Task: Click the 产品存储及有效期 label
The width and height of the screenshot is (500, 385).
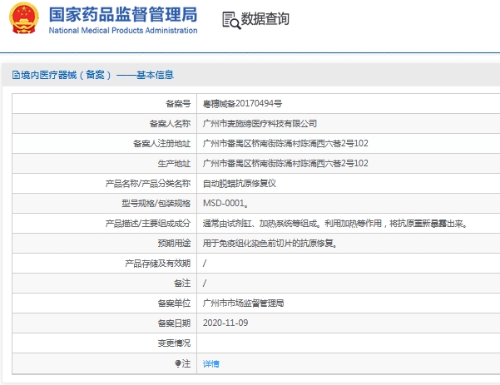Action: tap(157, 264)
